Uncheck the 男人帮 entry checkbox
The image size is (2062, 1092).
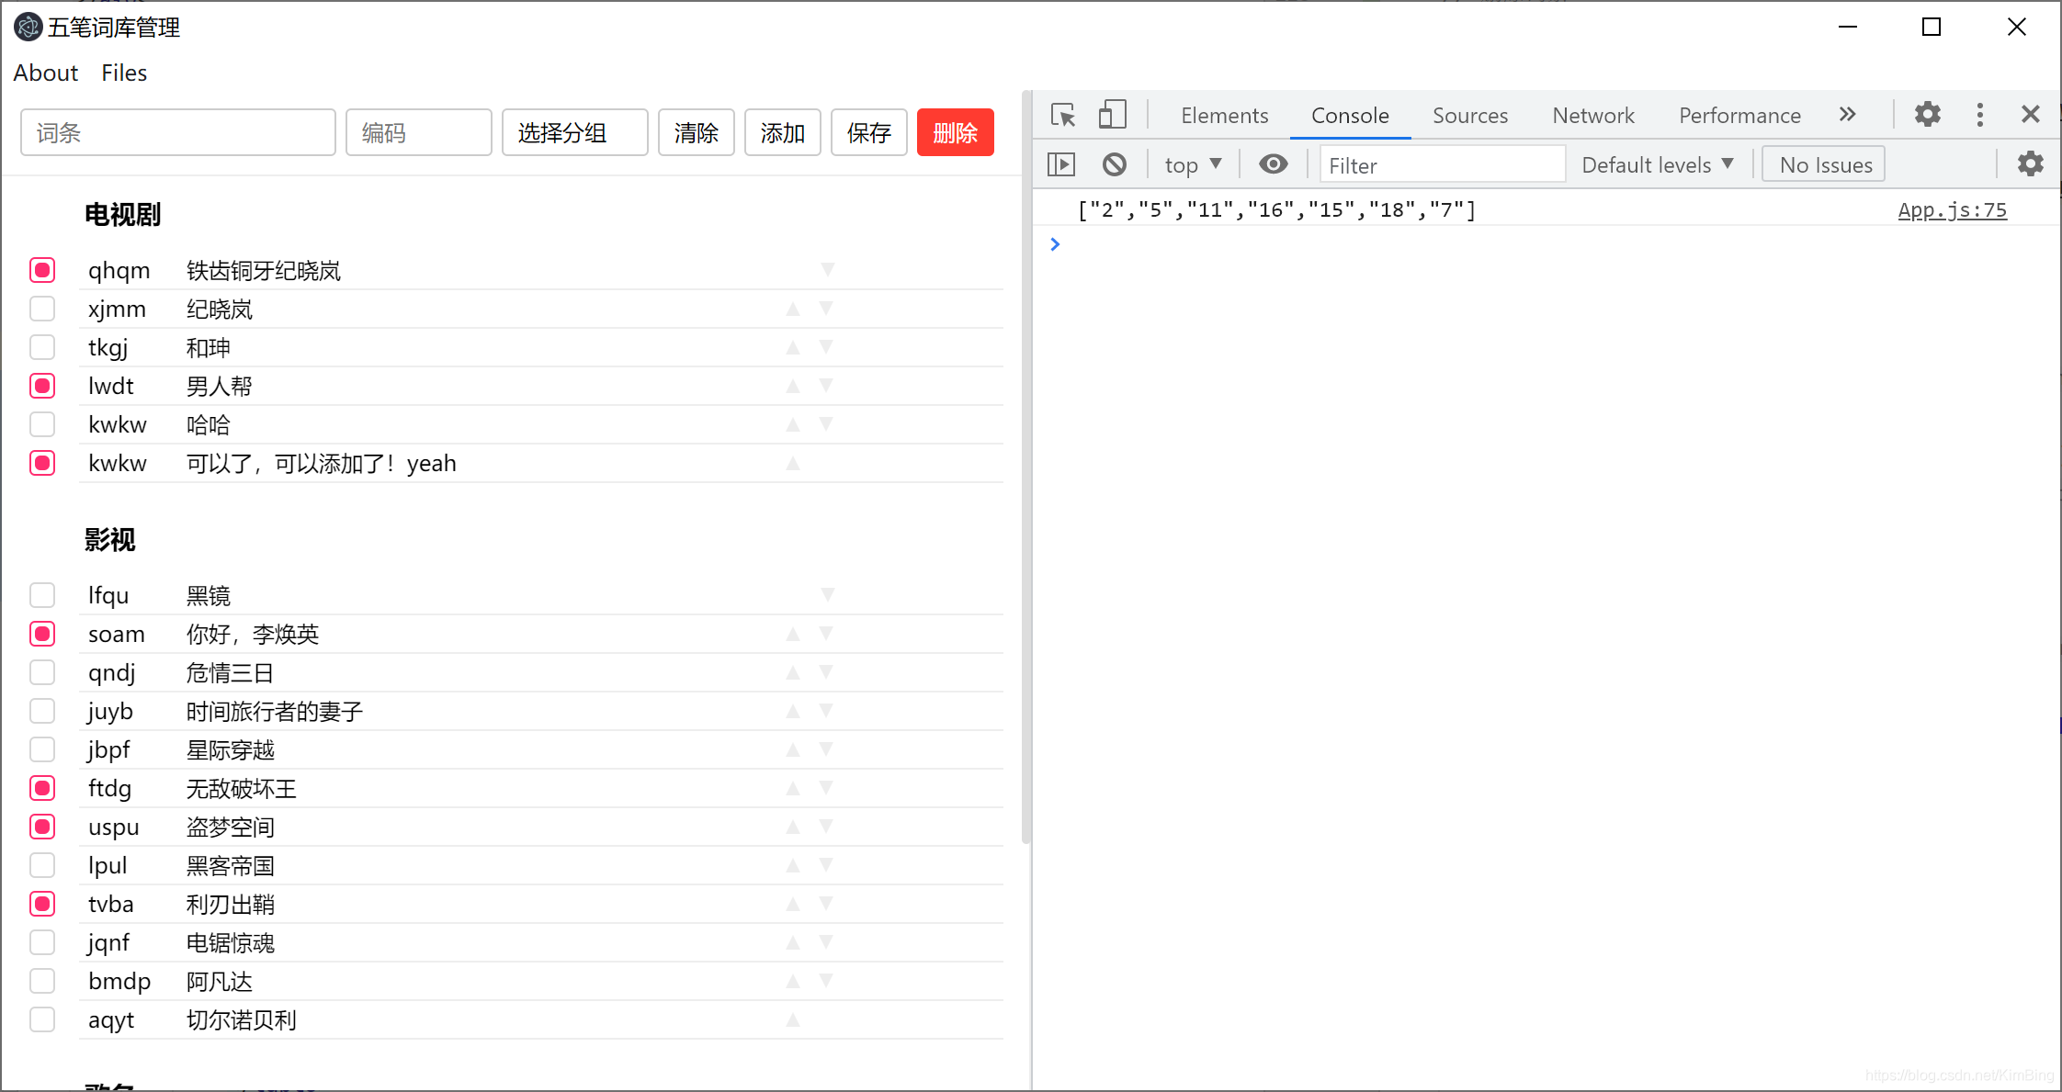(x=42, y=386)
